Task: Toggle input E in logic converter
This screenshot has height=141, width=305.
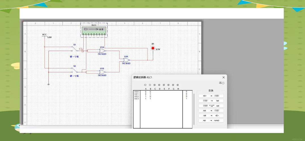Action: [164, 85]
